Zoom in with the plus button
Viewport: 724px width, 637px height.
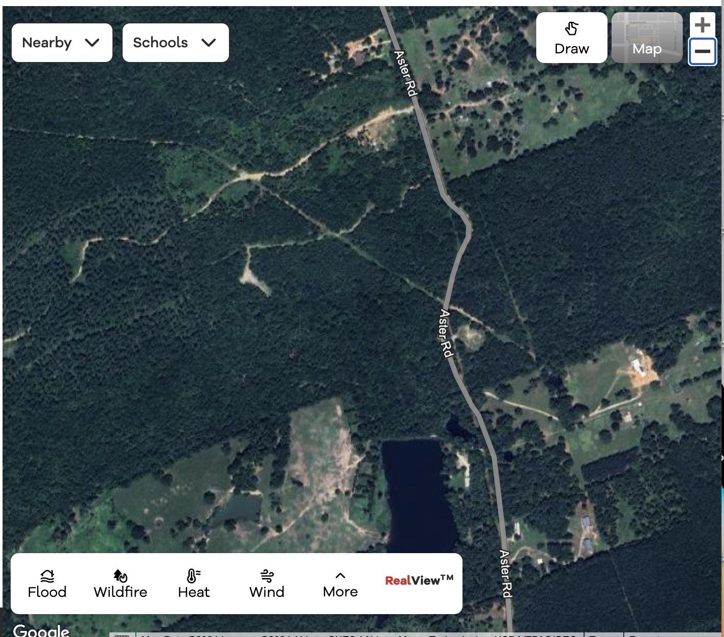pos(702,25)
